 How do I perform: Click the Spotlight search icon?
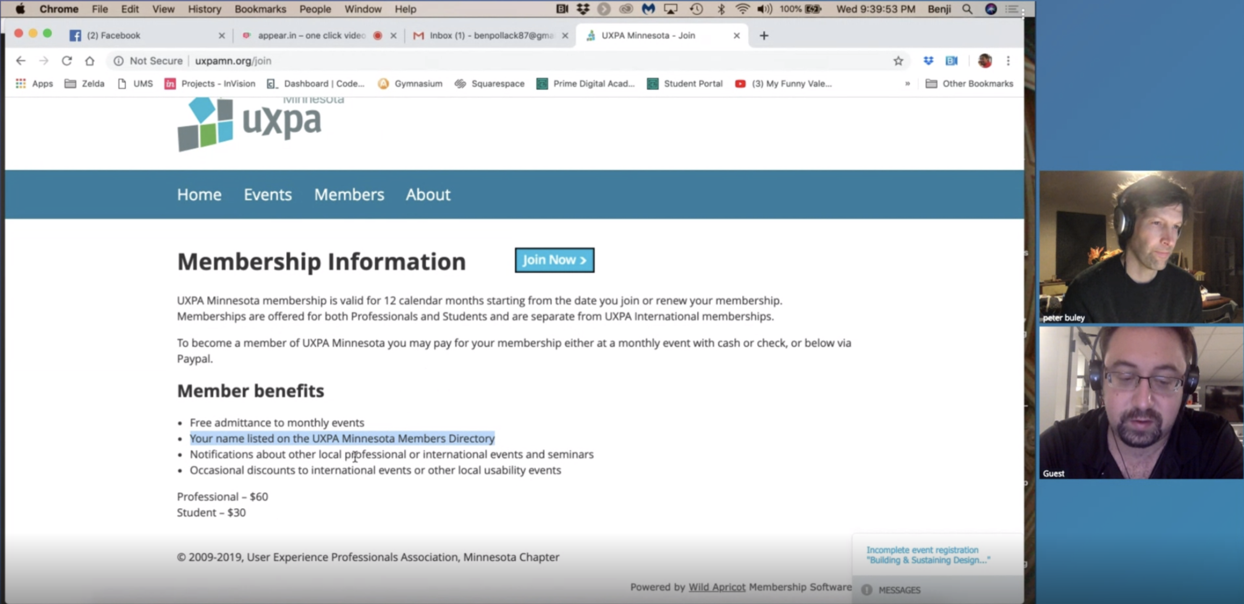pos(967,9)
